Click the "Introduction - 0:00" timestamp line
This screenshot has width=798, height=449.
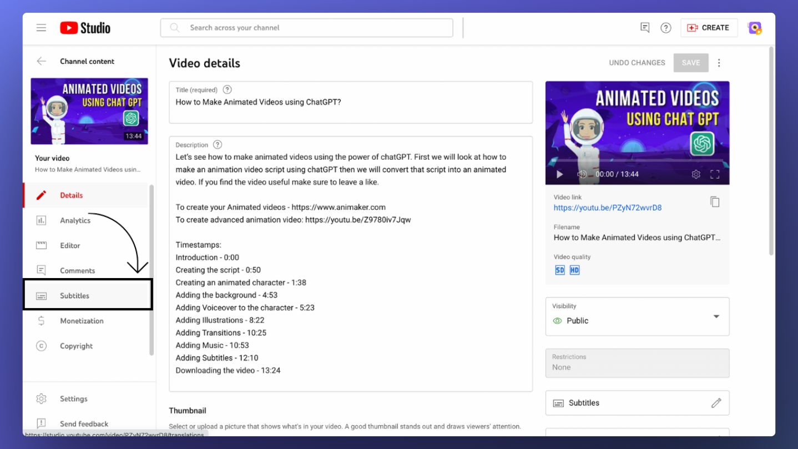coord(207,258)
